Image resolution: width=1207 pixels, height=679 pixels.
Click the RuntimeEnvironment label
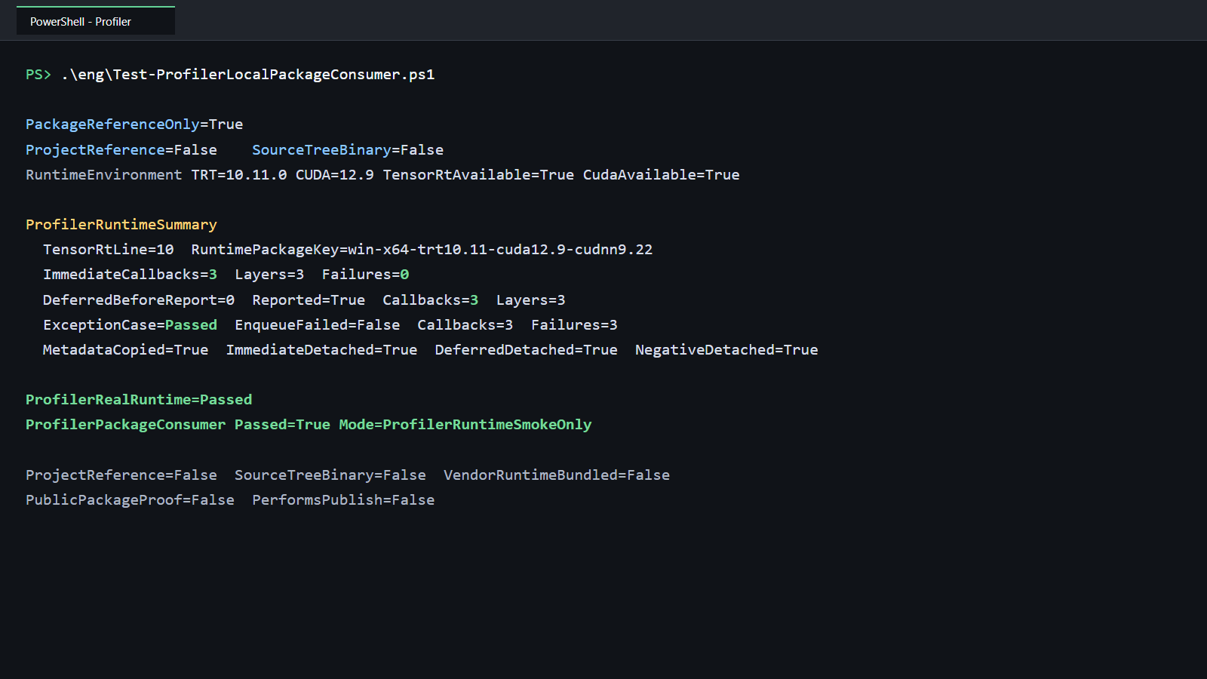[104, 175]
